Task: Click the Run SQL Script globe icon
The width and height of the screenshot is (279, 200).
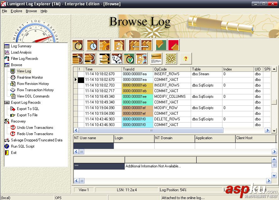Action: pos(7,146)
